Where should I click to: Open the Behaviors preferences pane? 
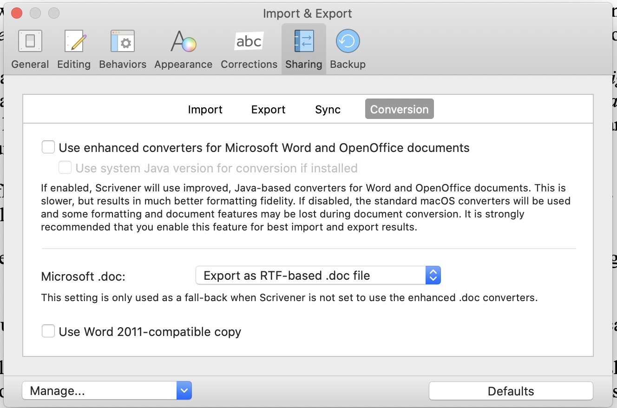[x=123, y=49]
